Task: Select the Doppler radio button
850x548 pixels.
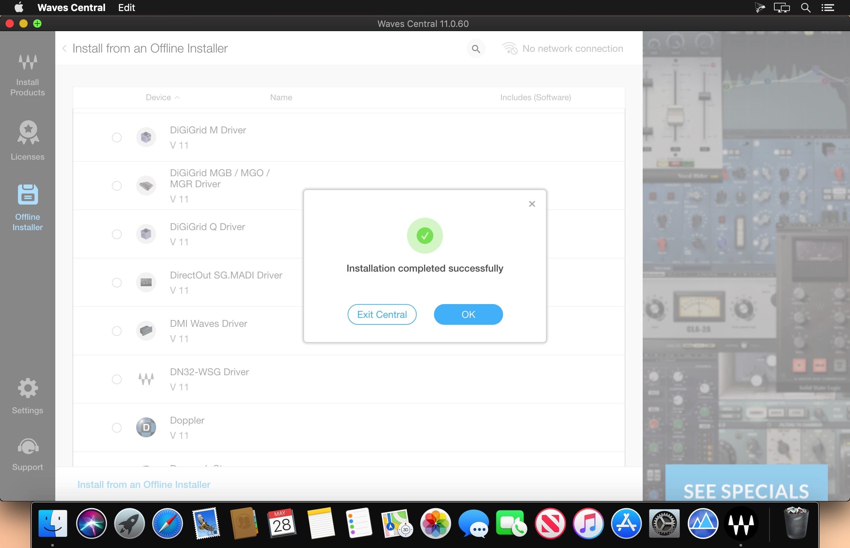Action: 117,427
